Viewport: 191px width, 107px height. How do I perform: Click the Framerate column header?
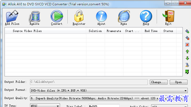(x=114, y=31)
